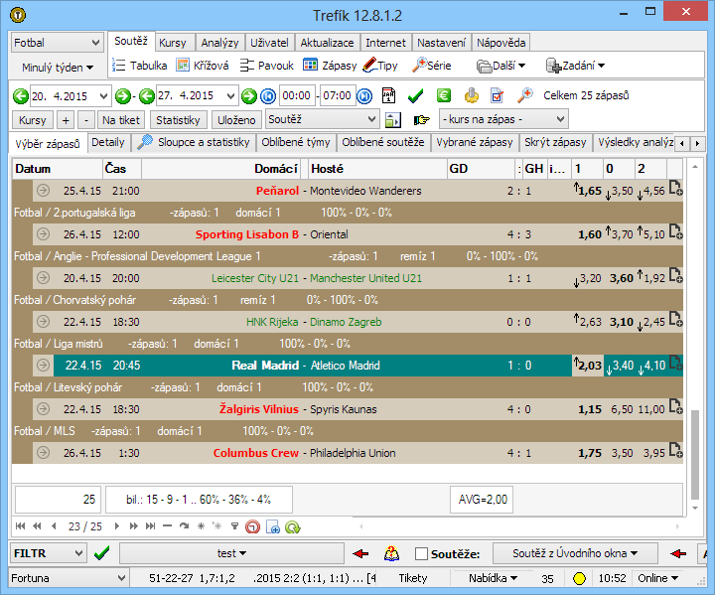Click the checklist document icon
This screenshot has width=715, height=595.
click(498, 95)
